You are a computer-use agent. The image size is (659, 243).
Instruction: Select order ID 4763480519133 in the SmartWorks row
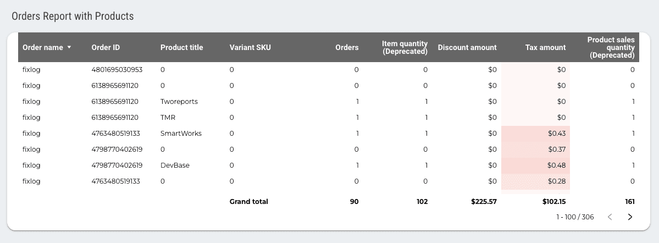pyautogui.click(x=115, y=134)
